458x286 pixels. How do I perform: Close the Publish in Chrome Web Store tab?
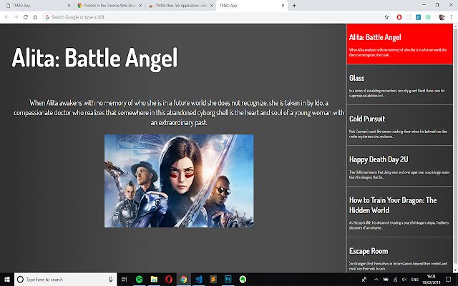(140, 6)
